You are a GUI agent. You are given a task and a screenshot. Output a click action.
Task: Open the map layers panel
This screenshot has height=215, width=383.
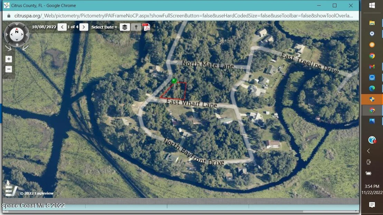point(124,27)
